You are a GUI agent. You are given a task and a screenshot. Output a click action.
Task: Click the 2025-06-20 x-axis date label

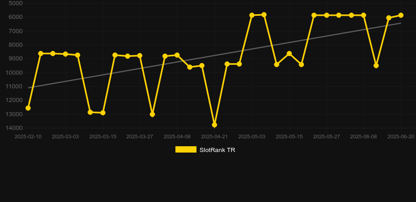401,137
